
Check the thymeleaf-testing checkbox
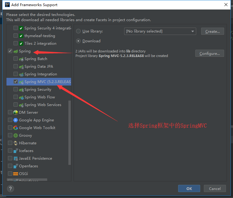[x=16, y=36]
